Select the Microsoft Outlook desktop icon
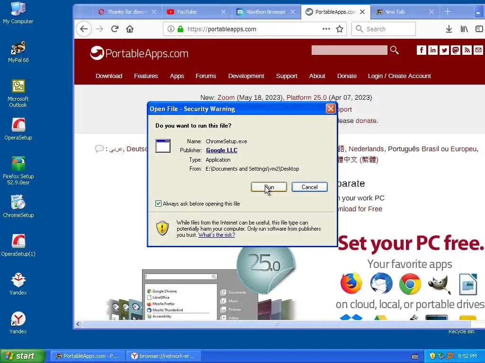The height and width of the screenshot is (363, 485). [x=18, y=94]
